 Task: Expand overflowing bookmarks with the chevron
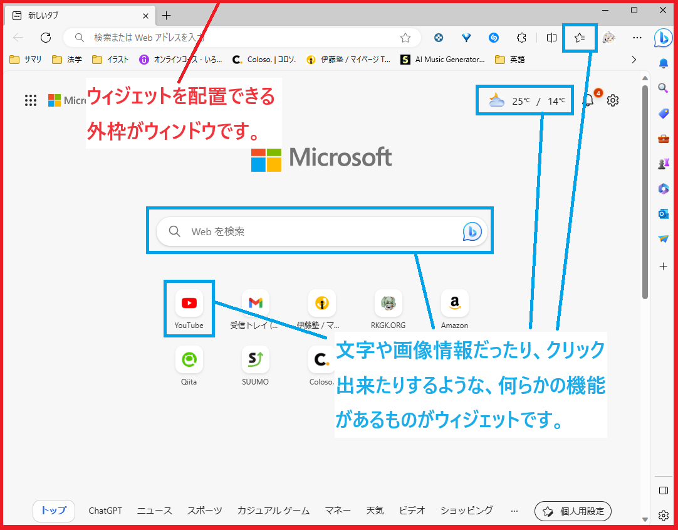point(634,60)
